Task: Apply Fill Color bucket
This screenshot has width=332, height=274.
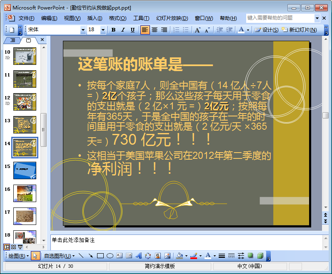Action: click(180, 256)
